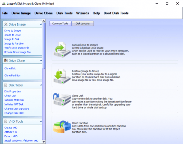Click the Clone Disk stacked drives icon
183x144 pixels.
(x=62, y=99)
